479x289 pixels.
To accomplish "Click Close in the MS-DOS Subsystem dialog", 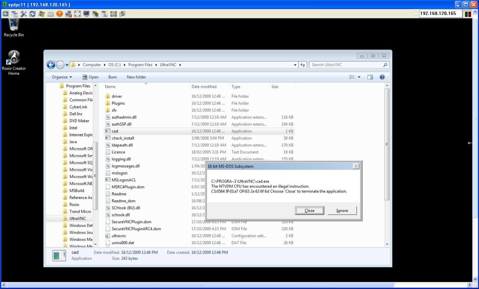I will tap(309, 210).
